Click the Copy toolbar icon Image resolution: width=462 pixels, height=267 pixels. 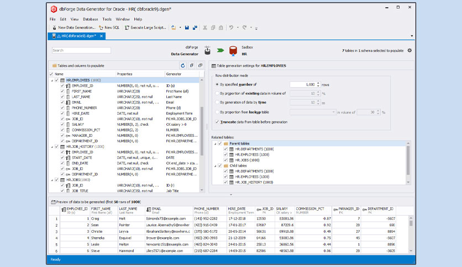coord(213,28)
